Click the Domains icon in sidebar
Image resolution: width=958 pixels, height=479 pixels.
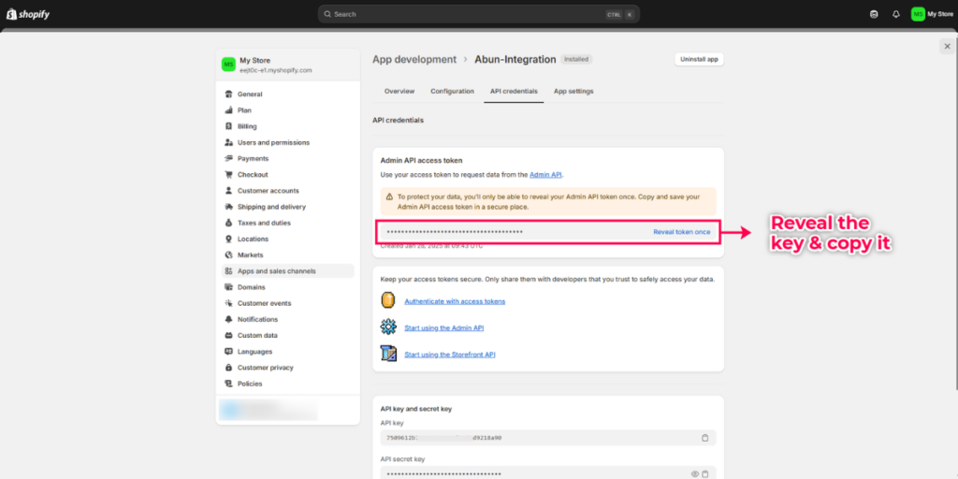pyautogui.click(x=228, y=287)
